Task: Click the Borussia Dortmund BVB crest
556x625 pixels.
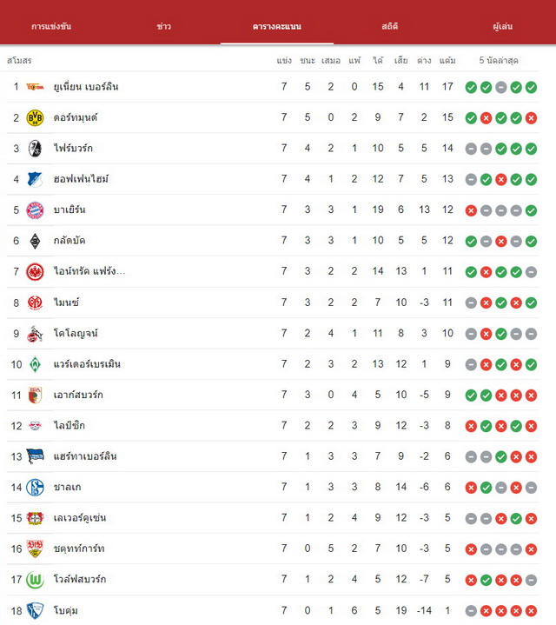Action: tap(35, 118)
